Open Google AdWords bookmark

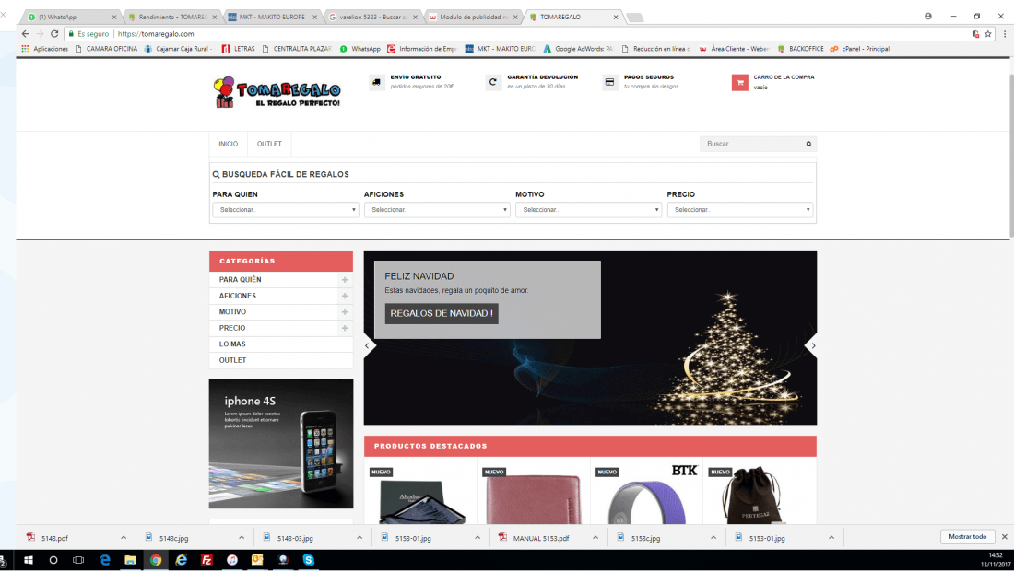coord(577,49)
